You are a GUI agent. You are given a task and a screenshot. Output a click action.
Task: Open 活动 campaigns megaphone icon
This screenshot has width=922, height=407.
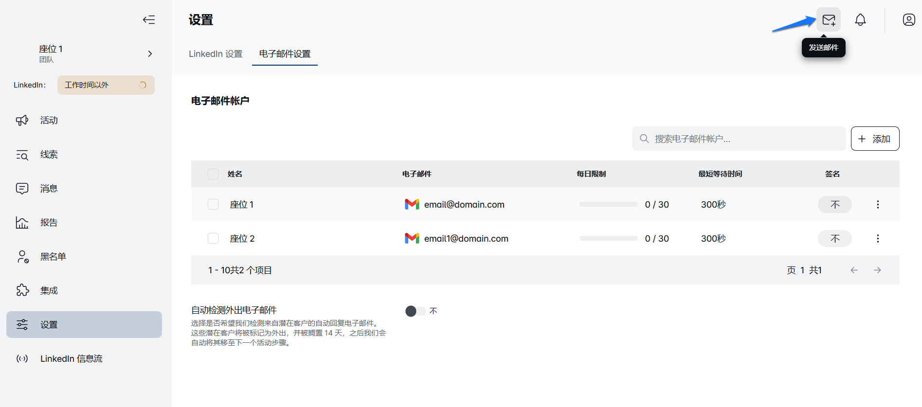22,120
